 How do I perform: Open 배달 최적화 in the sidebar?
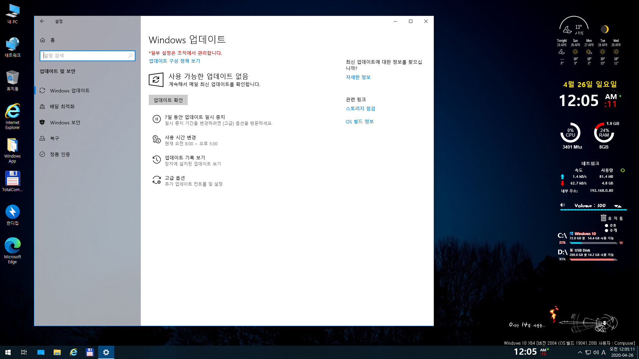[x=87, y=106]
